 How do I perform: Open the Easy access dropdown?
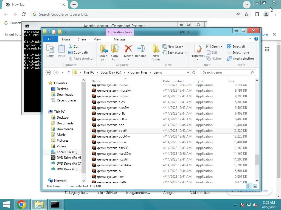[174, 52]
